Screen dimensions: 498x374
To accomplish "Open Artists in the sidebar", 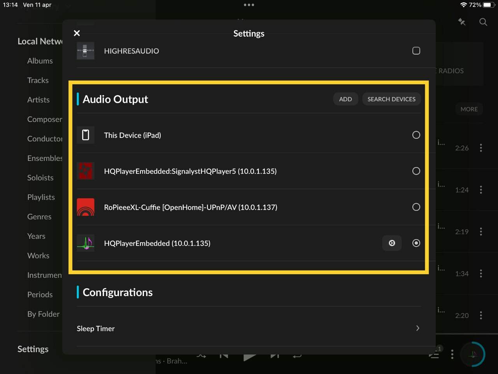I will tap(38, 100).
